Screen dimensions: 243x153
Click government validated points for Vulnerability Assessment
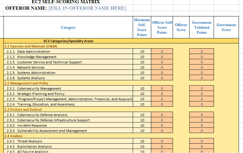pos(202,131)
